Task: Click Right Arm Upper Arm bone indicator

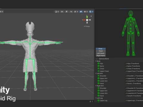Action: pos(98,91)
